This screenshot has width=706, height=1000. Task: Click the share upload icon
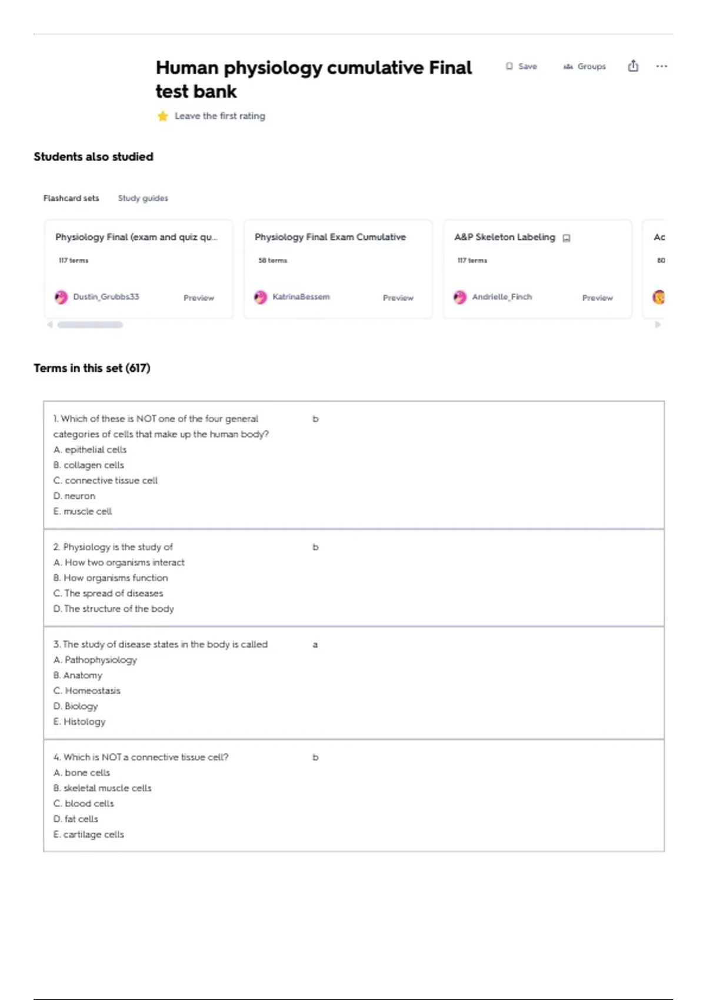point(633,66)
